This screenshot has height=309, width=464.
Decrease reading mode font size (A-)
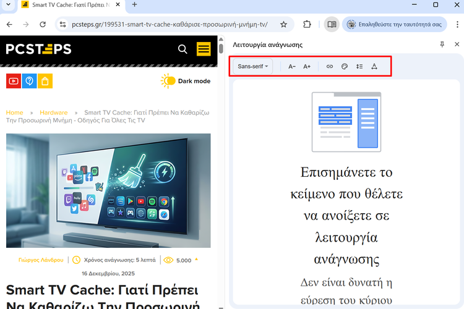click(292, 67)
